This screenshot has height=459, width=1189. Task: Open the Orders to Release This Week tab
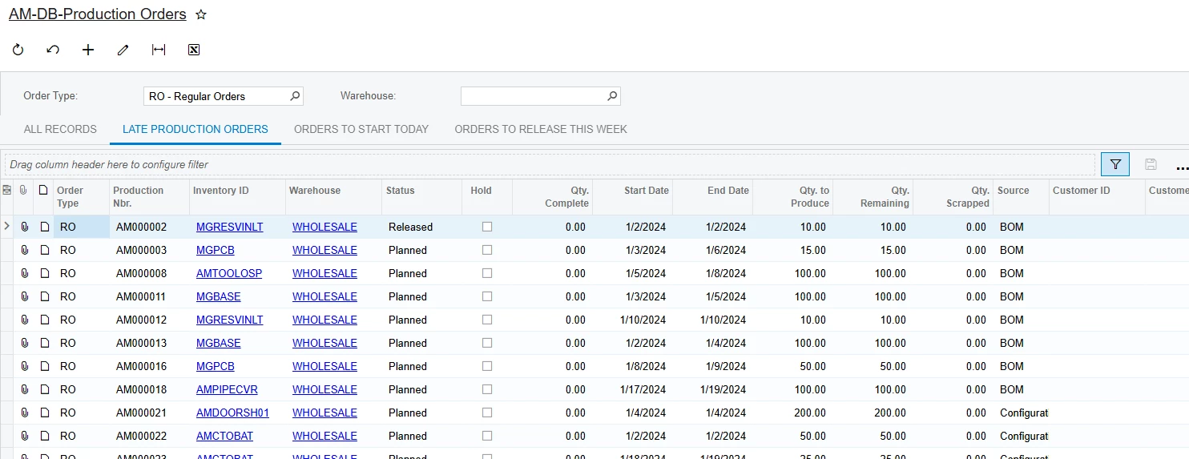coord(541,129)
